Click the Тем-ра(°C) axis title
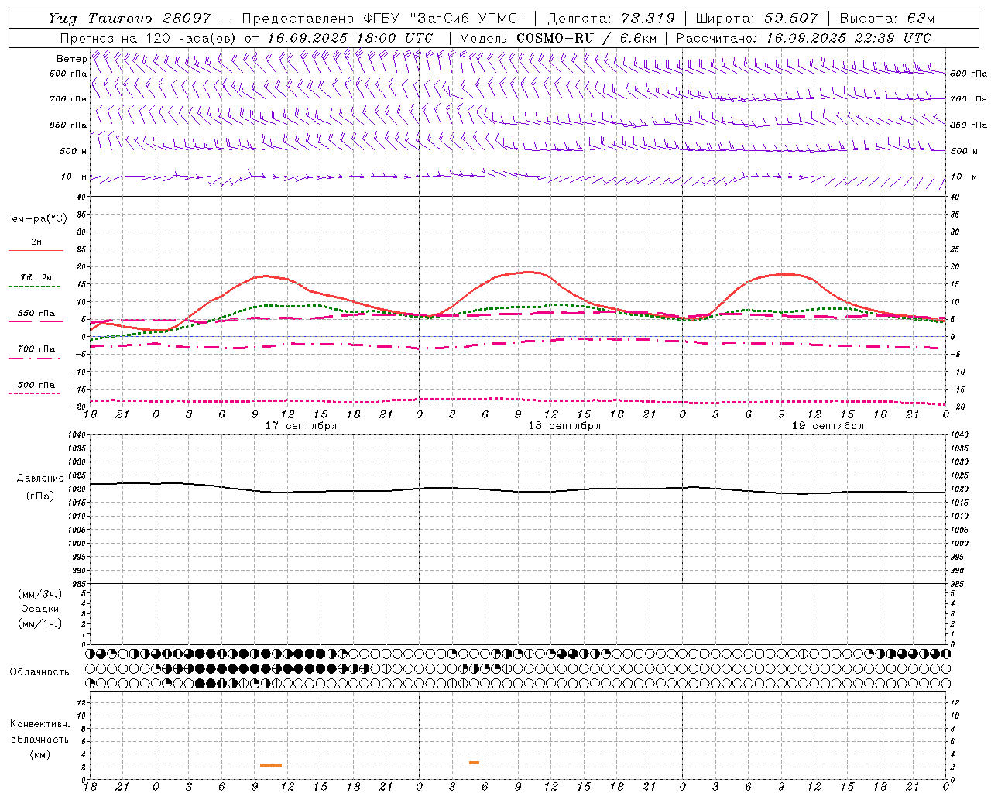The image size is (991, 793). [36, 219]
